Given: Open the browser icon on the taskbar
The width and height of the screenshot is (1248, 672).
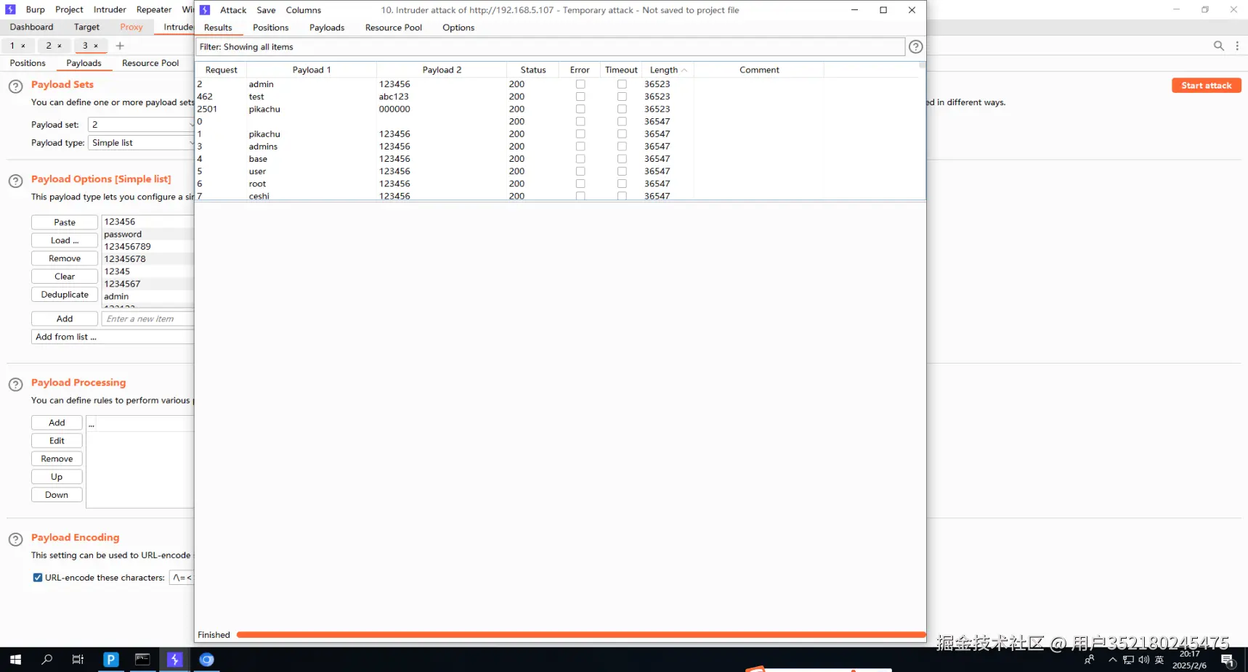Looking at the screenshot, I should click(x=207, y=660).
